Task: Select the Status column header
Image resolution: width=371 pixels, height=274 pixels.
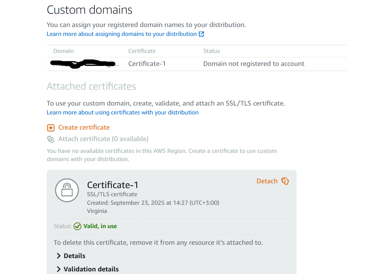Action: click(211, 51)
